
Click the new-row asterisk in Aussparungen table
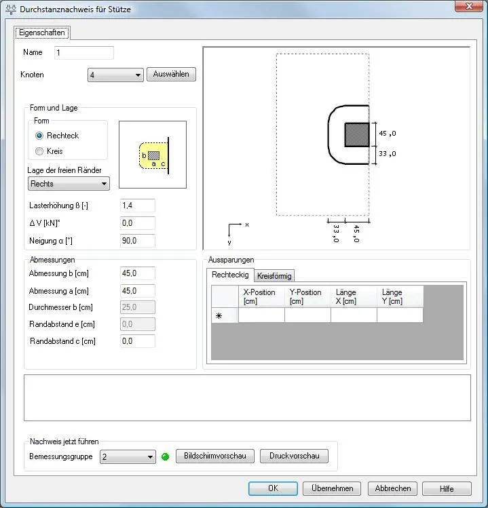219,315
